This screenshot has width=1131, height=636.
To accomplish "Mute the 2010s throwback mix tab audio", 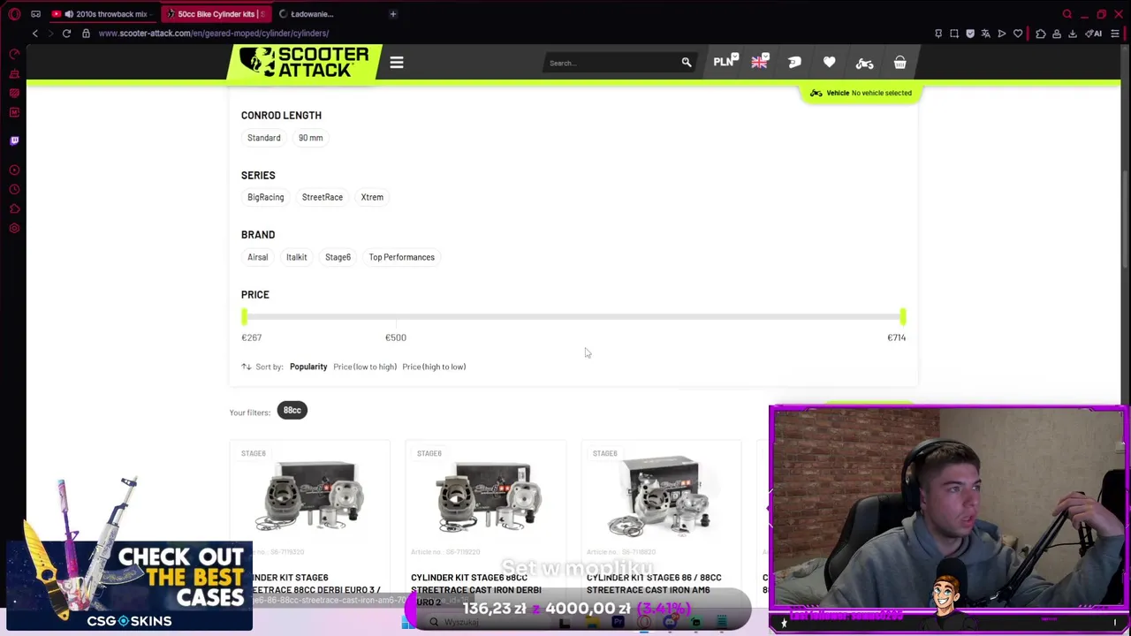I will pyautogui.click(x=68, y=14).
